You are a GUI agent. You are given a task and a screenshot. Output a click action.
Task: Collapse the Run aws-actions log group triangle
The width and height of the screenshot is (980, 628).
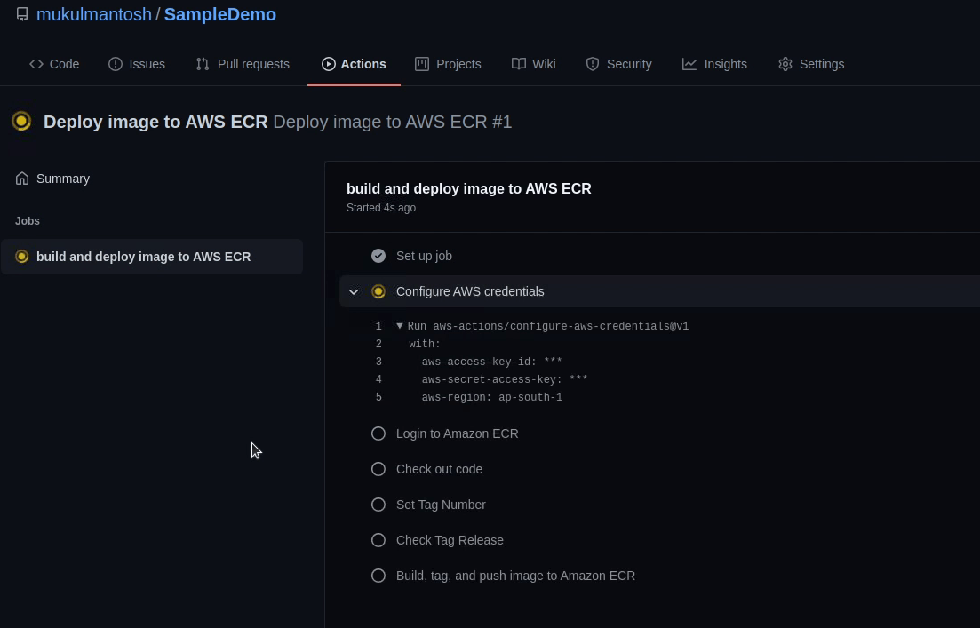pyautogui.click(x=400, y=326)
